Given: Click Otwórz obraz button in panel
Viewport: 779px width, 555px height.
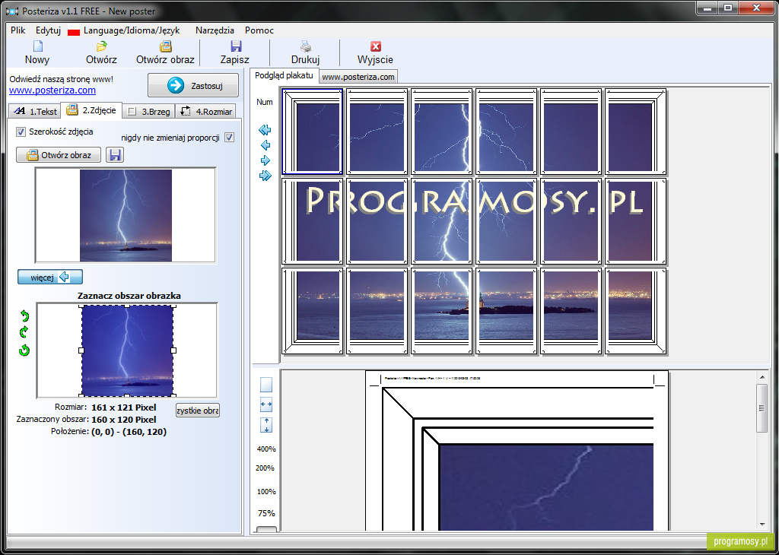Looking at the screenshot, I should (x=59, y=155).
